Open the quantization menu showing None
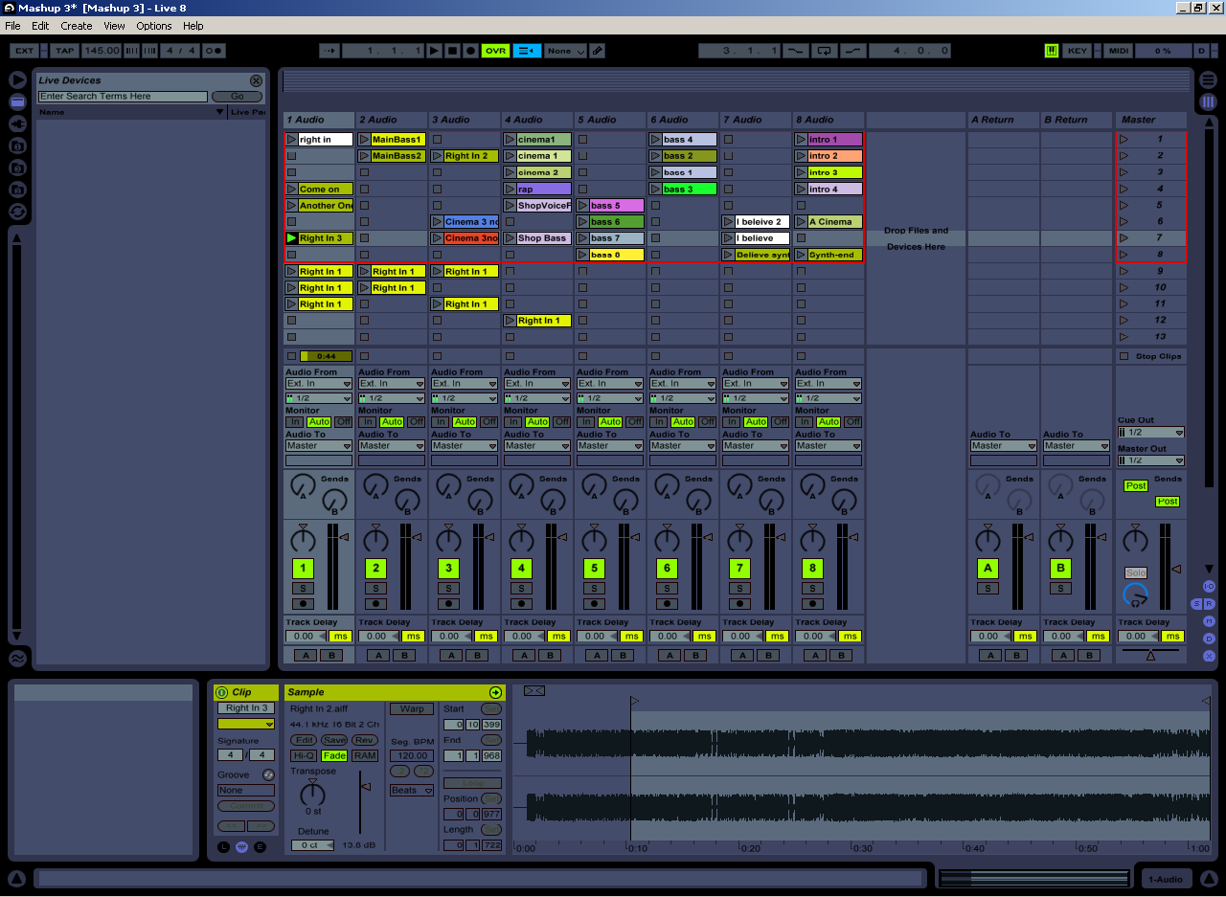The width and height of the screenshot is (1226, 897). coord(565,51)
